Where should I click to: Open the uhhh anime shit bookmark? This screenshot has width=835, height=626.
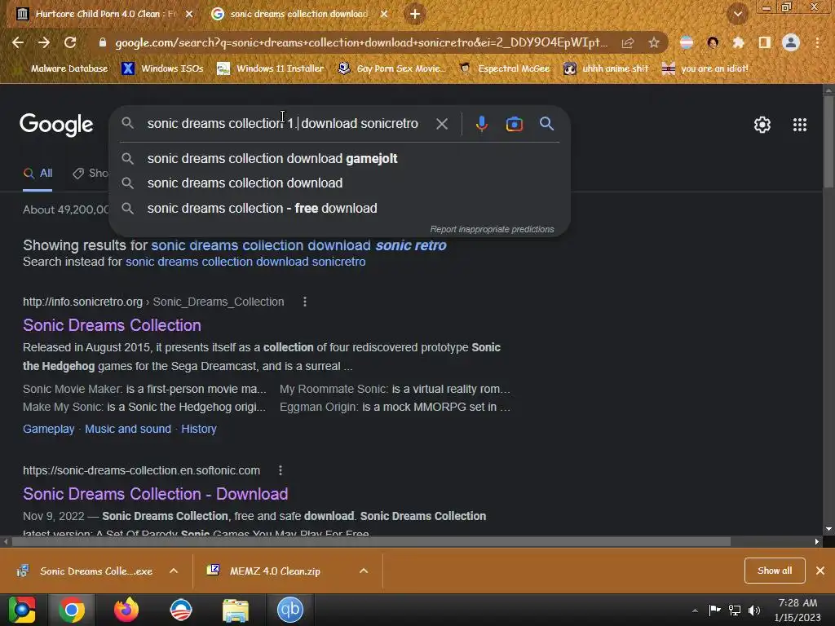pyautogui.click(x=606, y=68)
